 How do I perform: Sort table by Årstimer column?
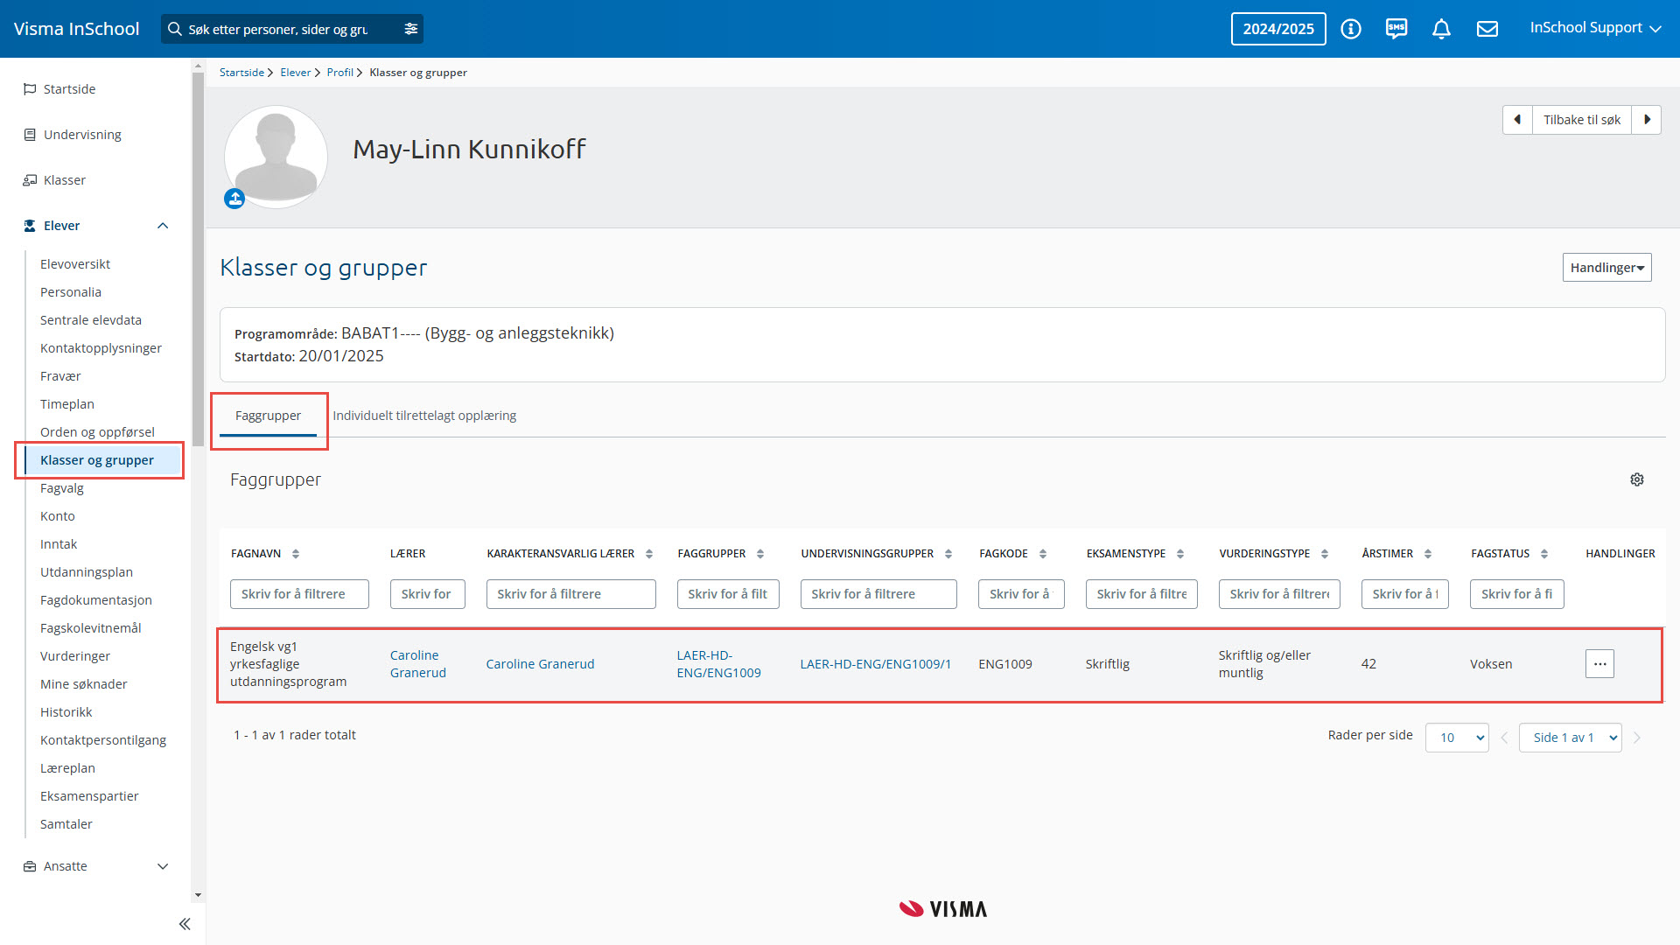[x=1427, y=554]
